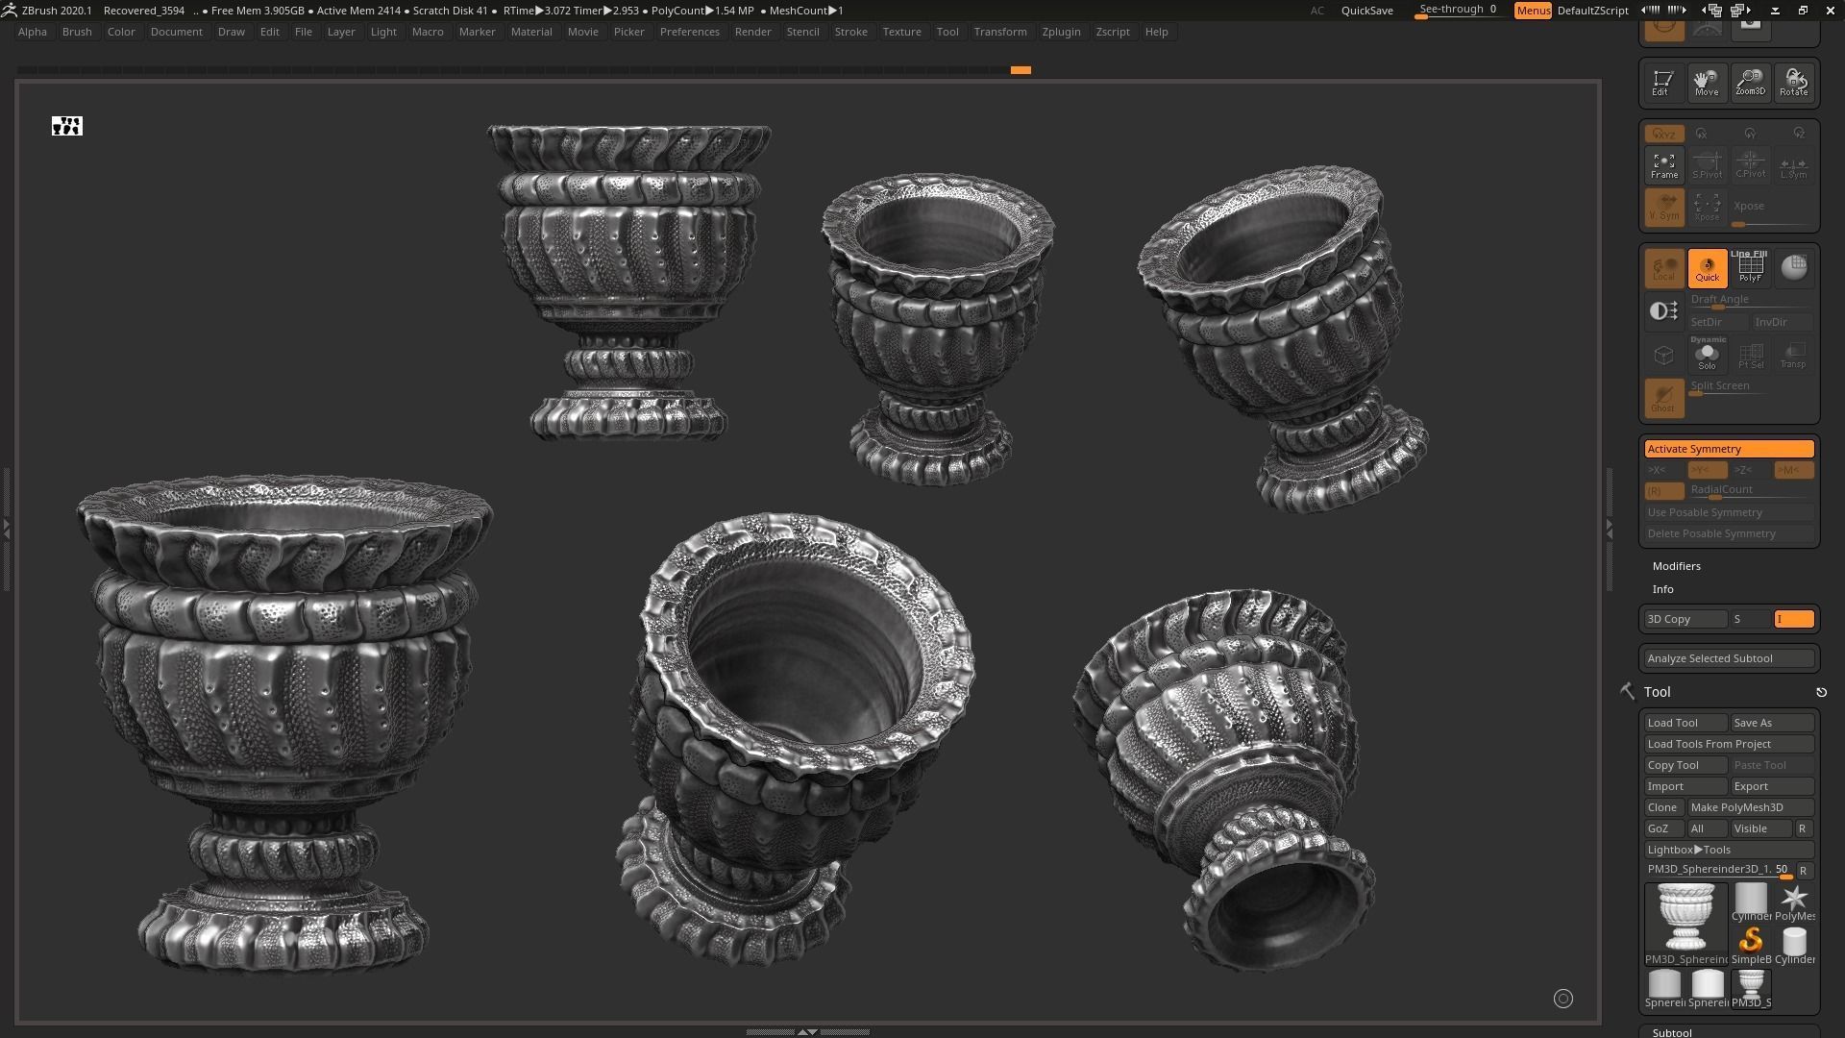The width and height of the screenshot is (1845, 1038).
Task: Click the Import button
Action: 1685,786
